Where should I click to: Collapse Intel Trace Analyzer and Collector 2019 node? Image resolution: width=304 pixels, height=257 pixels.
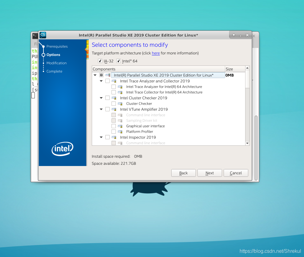pos(101,81)
